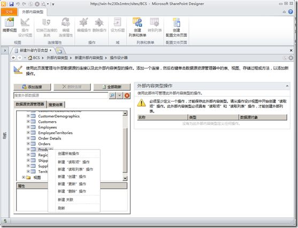Click the Customers table icon
The height and width of the screenshot is (228, 298).
(x=33, y=122)
